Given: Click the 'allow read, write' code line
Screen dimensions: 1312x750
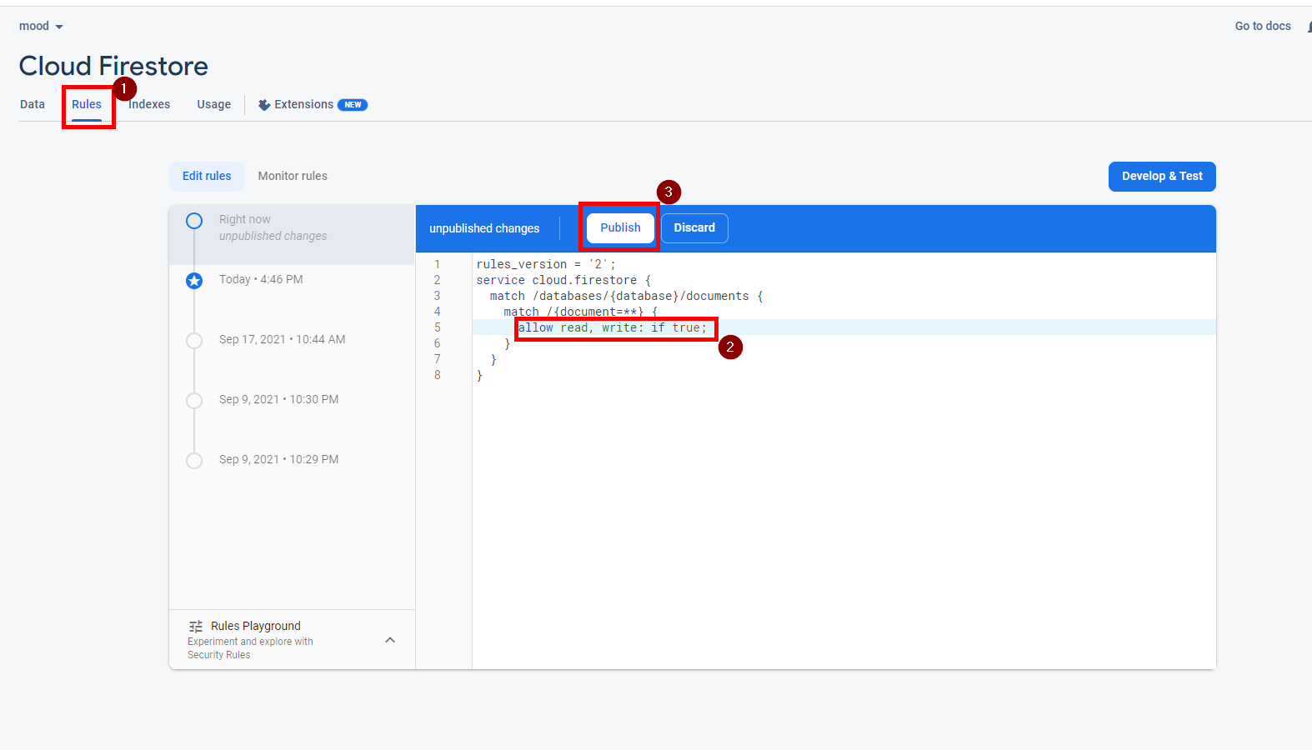Looking at the screenshot, I should pos(613,328).
